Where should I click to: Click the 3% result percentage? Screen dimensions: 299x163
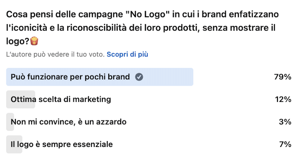click(x=285, y=122)
